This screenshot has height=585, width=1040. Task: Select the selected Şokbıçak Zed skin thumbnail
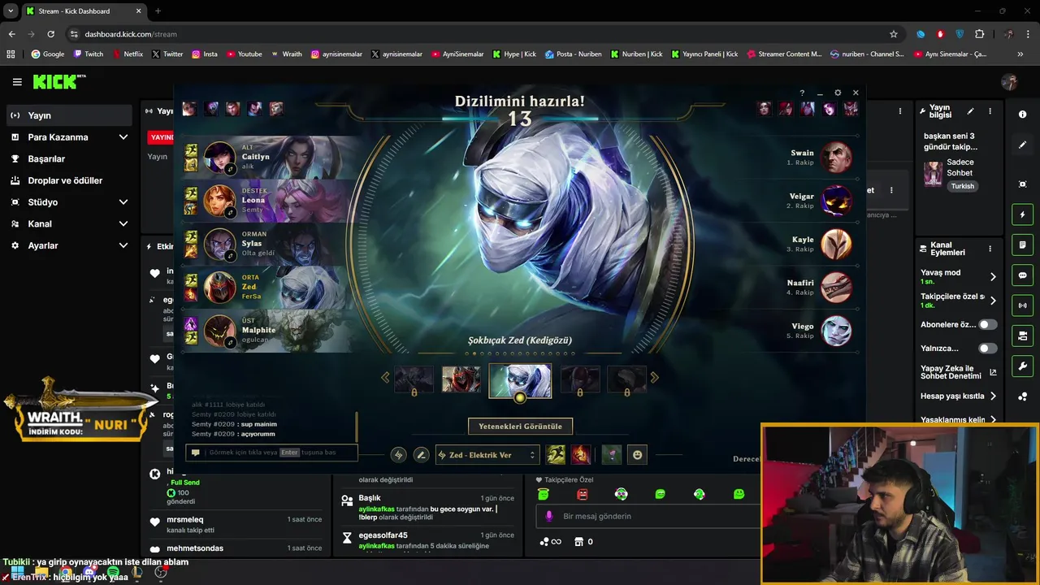pyautogui.click(x=520, y=380)
